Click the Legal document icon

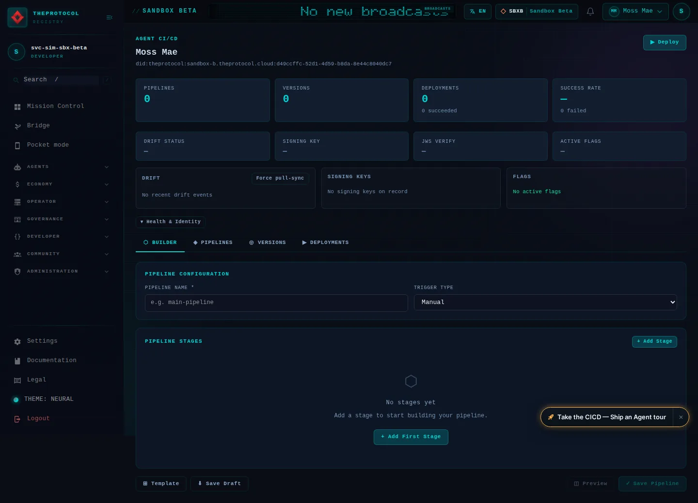[17, 380]
